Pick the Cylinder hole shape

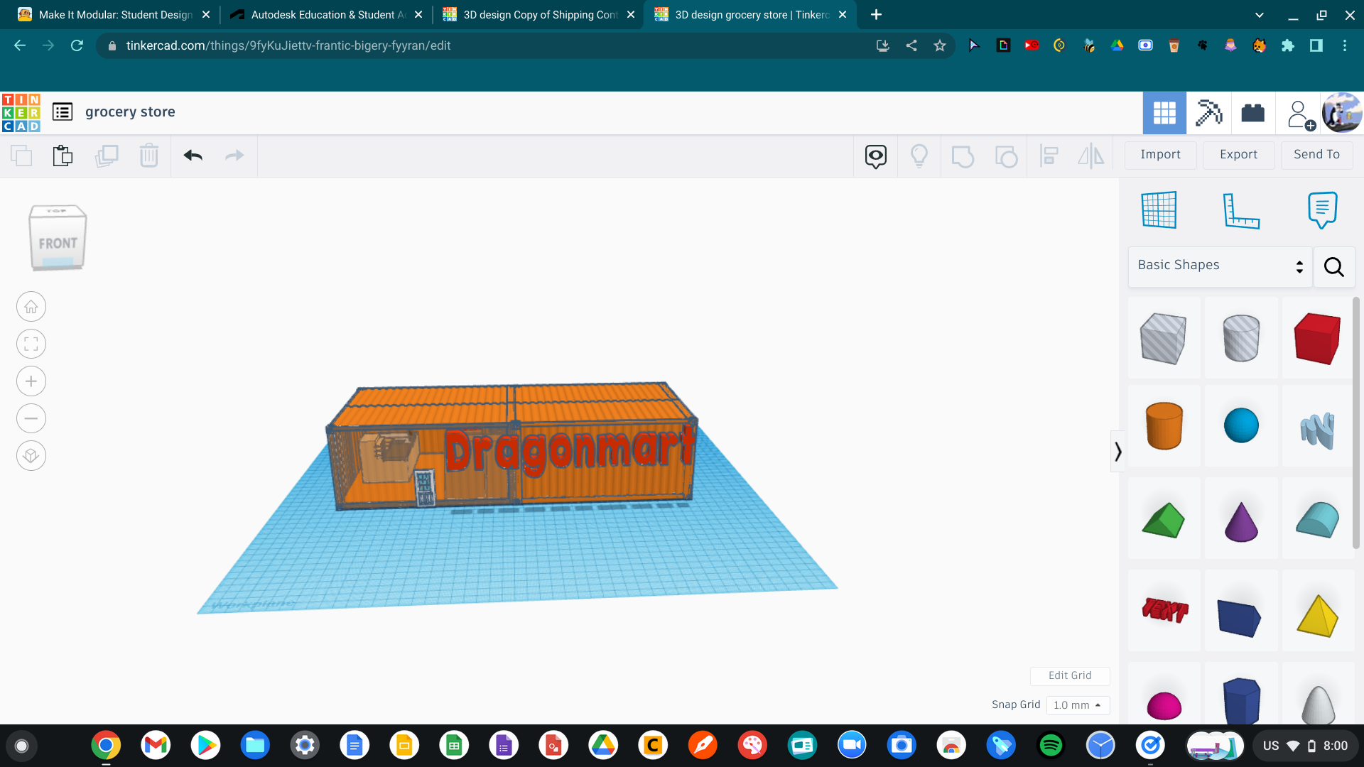pos(1241,339)
